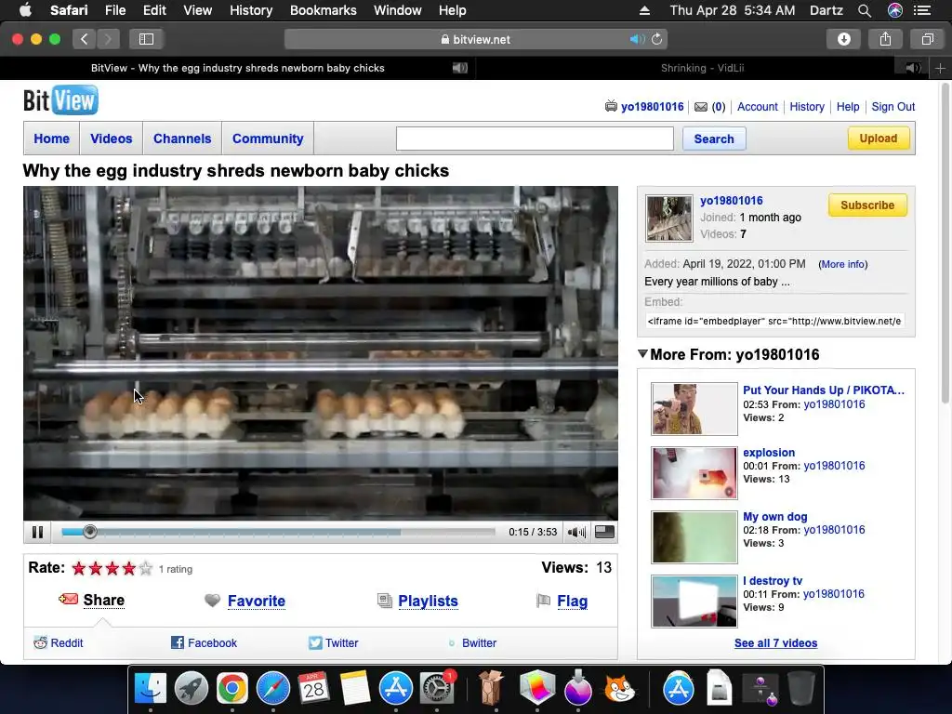Image resolution: width=952 pixels, height=714 pixels.
Task: Click the Favorite heart icon
Action: [x=212, y=601]
